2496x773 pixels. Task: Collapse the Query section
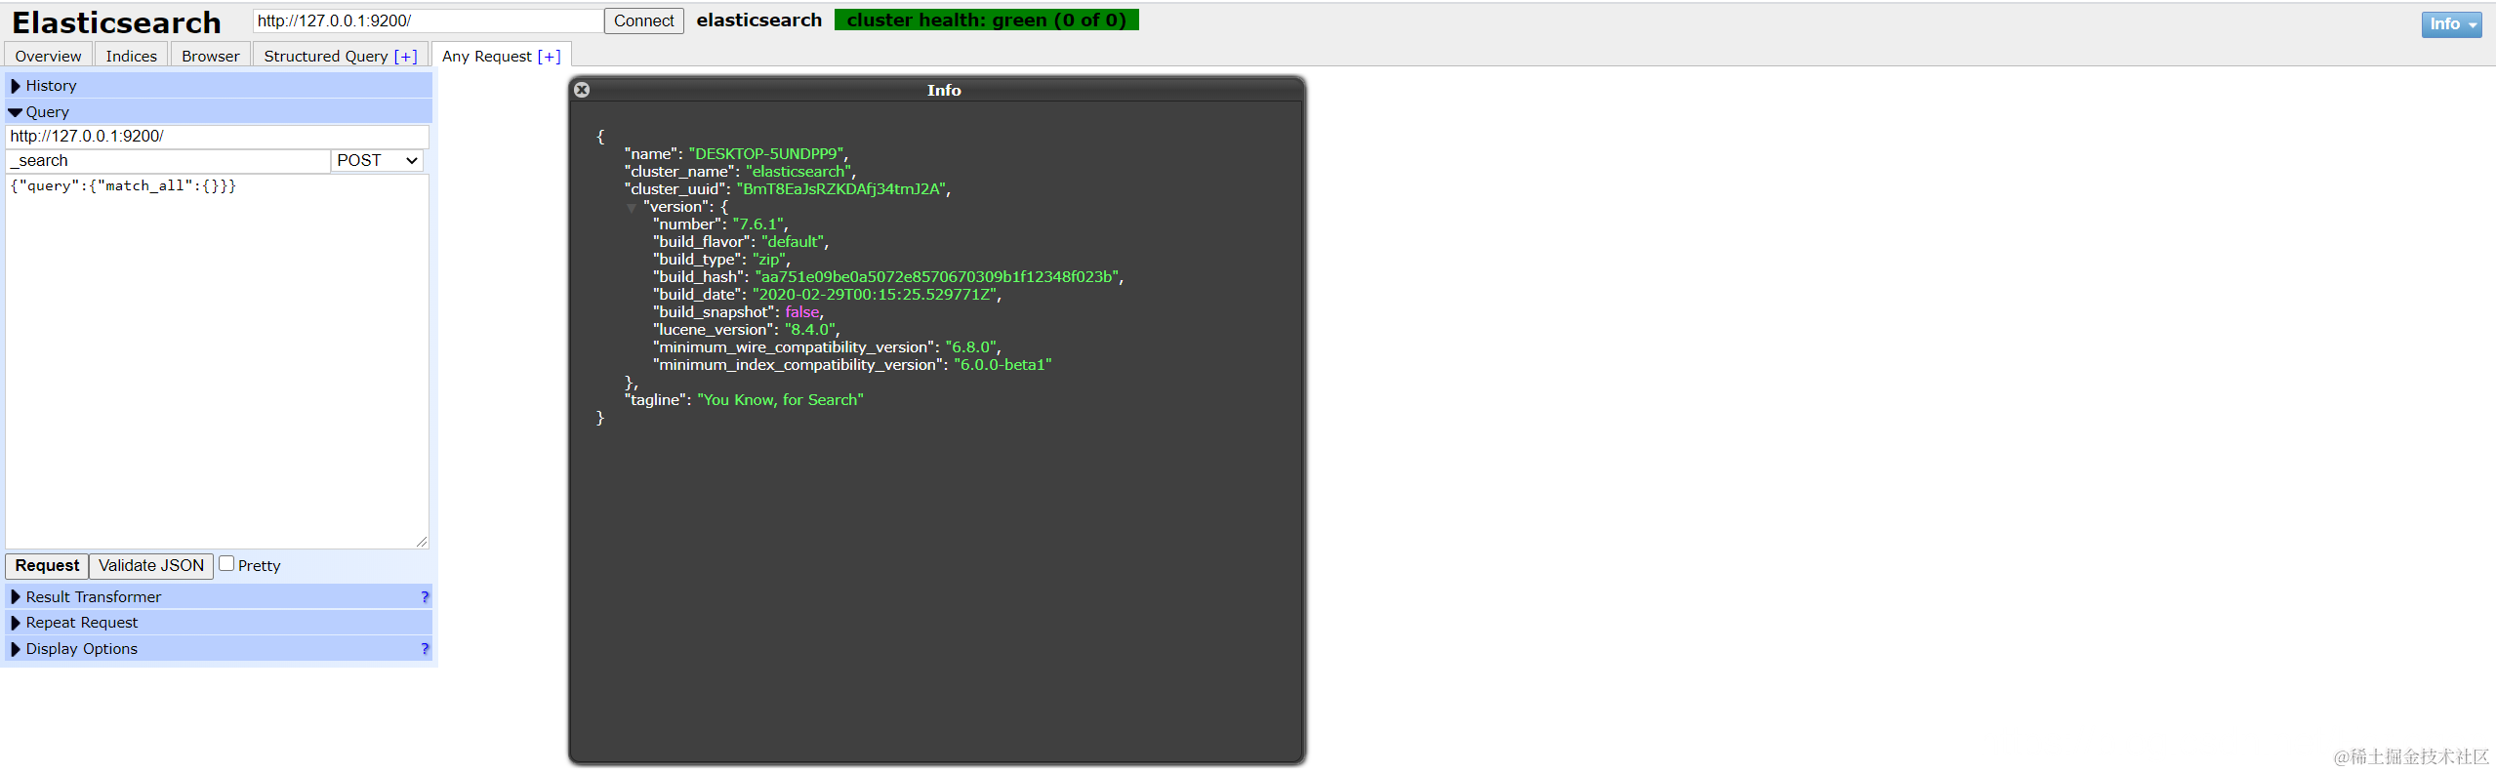(219, 111)
